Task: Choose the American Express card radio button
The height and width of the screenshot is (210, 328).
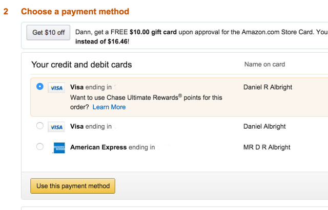Action: pos(40,147)
